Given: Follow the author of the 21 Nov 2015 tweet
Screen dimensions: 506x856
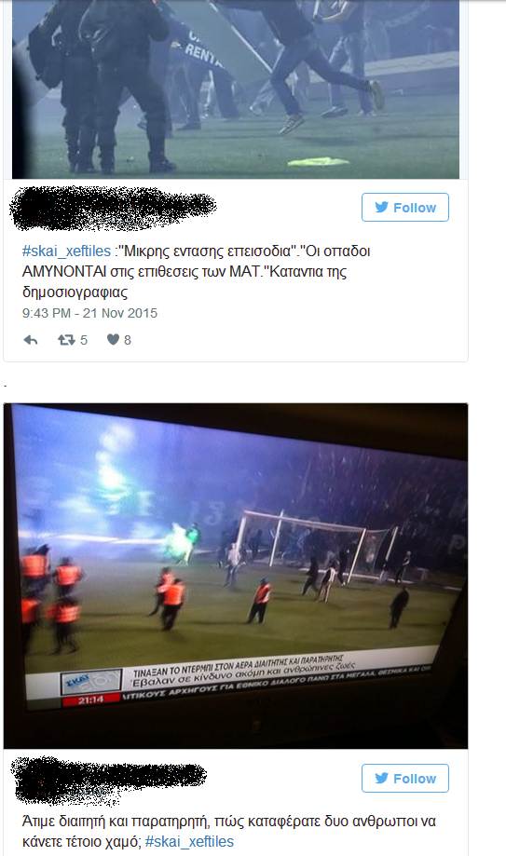Looking at the screenshot, I should click(405, 208).
